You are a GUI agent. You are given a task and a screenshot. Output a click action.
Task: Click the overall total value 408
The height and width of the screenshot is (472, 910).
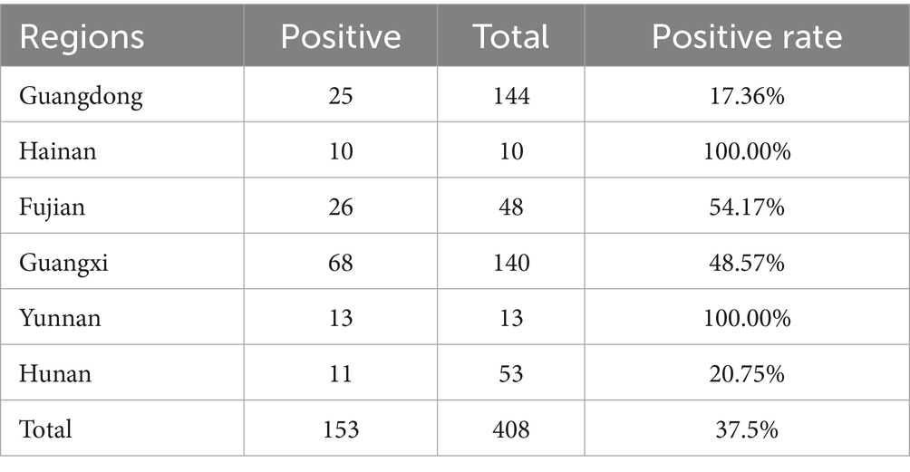click(510, 429)
